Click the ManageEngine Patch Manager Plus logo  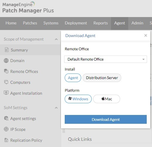pos(28,7)
